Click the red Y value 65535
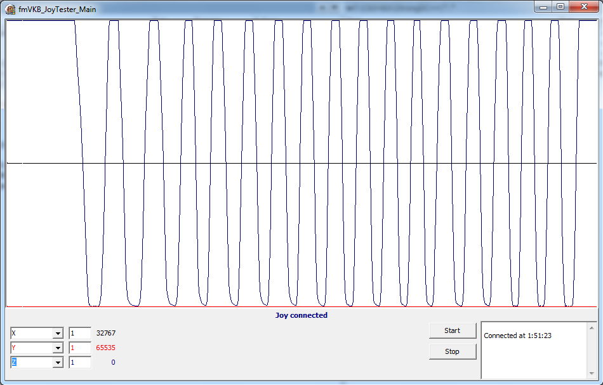603x385 pixels. click(106, 348)
